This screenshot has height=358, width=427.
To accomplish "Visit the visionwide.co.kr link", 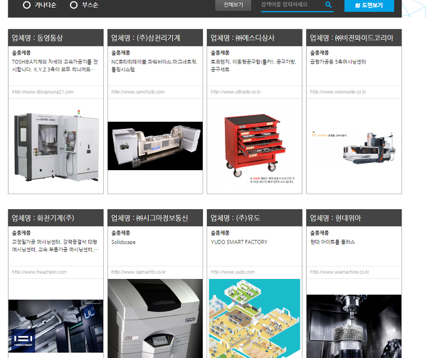I will click(x=338, y=92).
